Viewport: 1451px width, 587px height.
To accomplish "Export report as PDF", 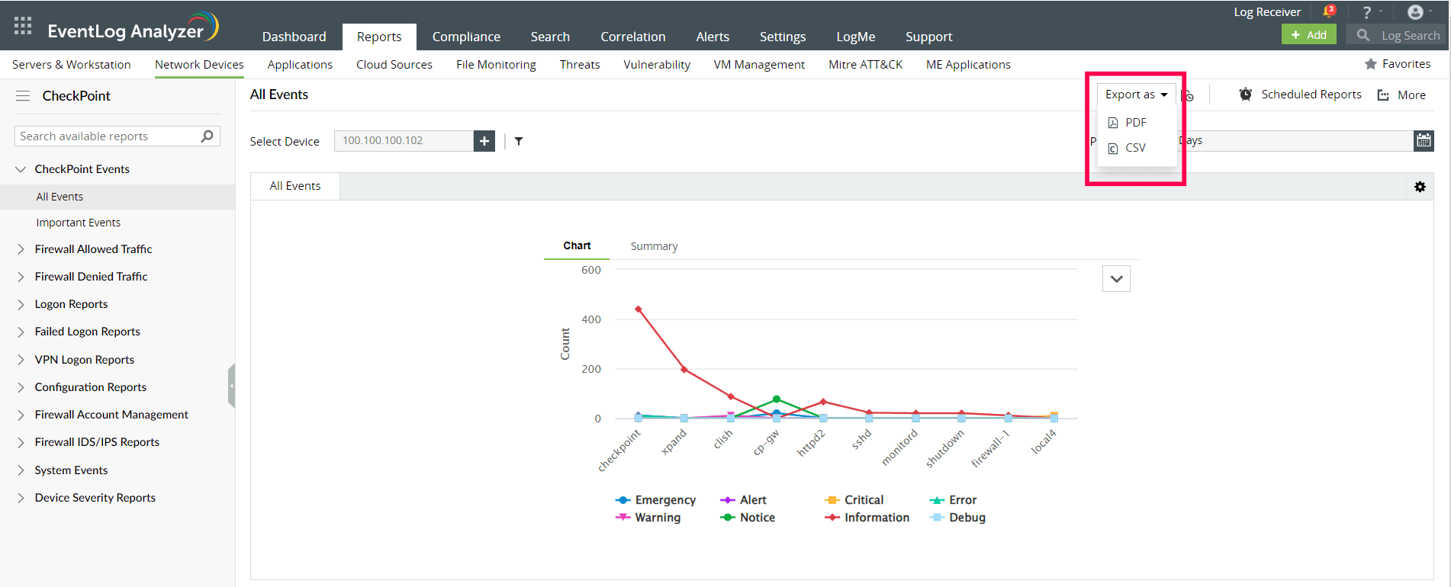I will [x=1135, y=123].
